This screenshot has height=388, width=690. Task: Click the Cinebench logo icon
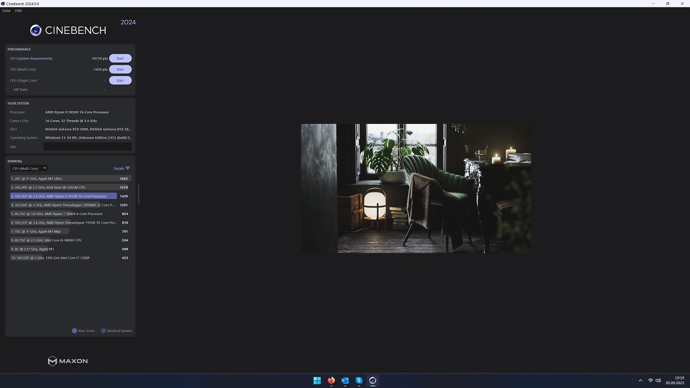tap(36, 30)
